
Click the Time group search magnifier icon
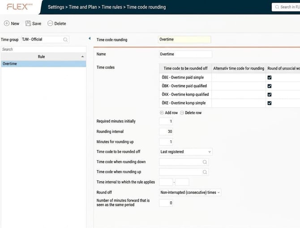coord(65,39)
